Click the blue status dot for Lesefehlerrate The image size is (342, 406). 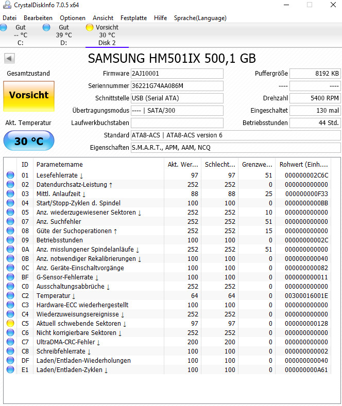(x=10, y=175)
